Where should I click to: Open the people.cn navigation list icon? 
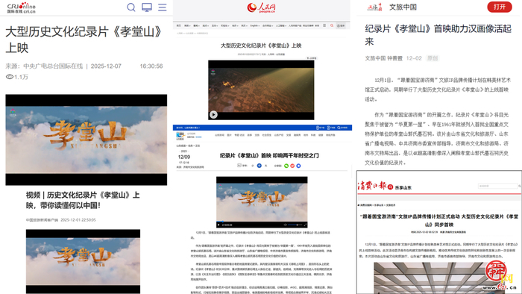(324, 25)
